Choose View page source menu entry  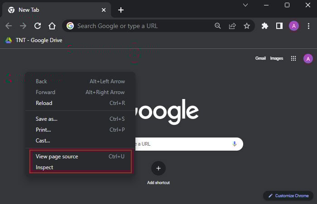[x=57, y=157]
